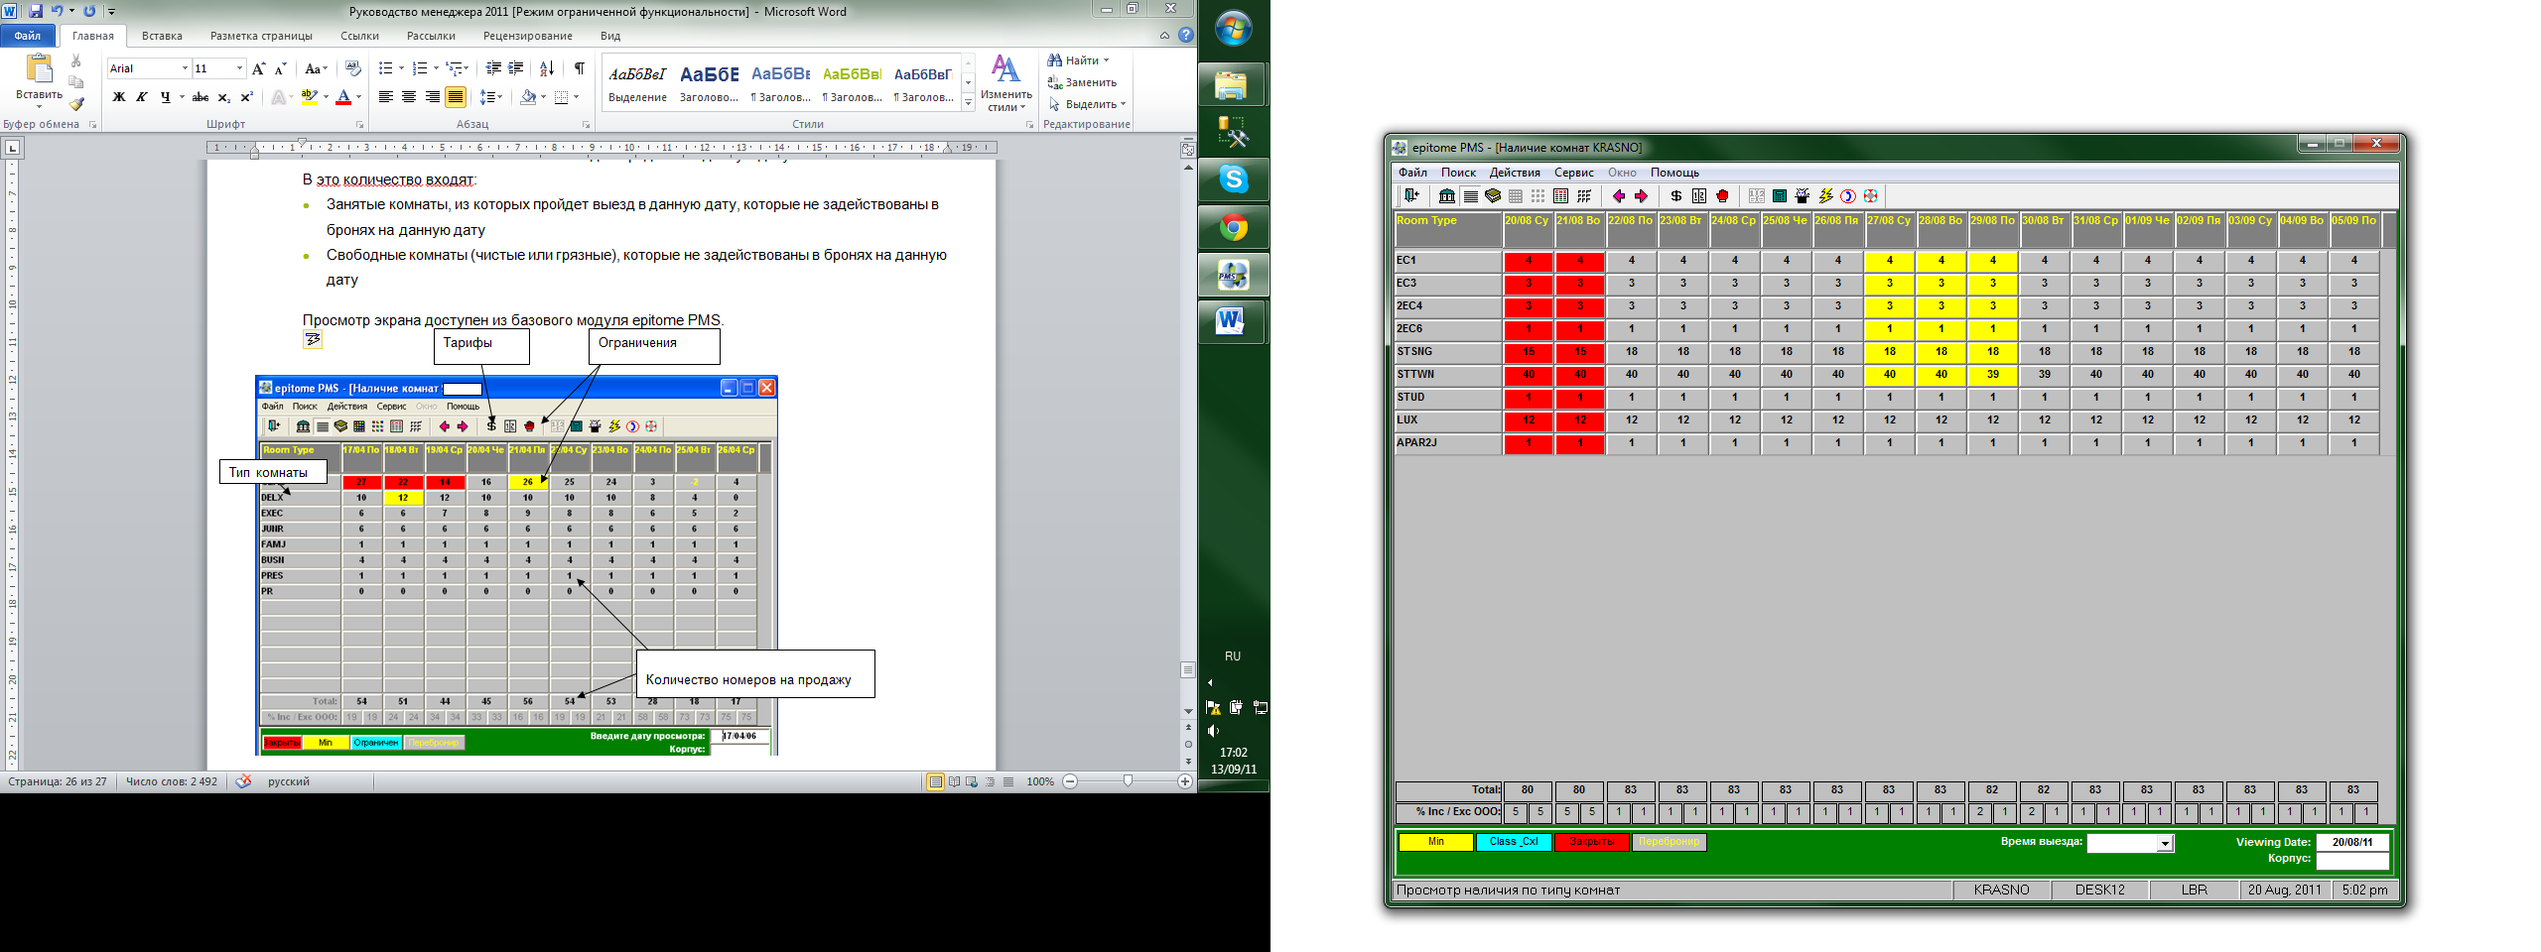Viewport: 2541px width, 952px height.
Task: Click the red left arrow in epitome PMS toolbar
Action: pos(1619,196)
